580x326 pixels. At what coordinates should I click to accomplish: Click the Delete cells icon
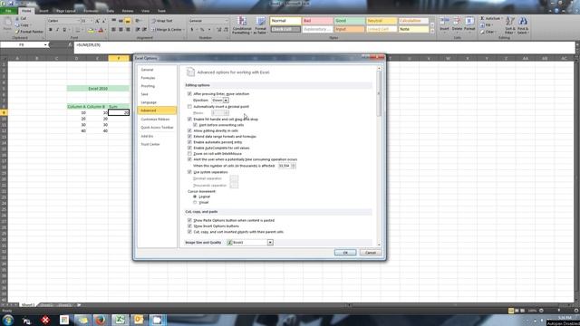[457, 22]
